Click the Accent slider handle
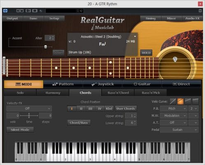The width and height of the screenshot is (205, 165). (x=46, y=47)
